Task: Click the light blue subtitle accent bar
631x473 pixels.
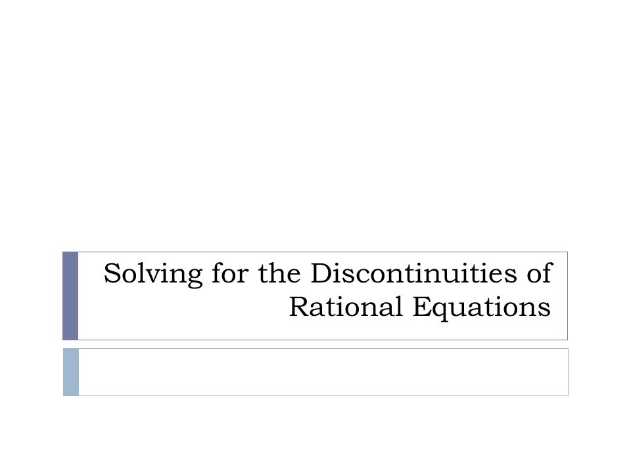Action: coord(71,372)
